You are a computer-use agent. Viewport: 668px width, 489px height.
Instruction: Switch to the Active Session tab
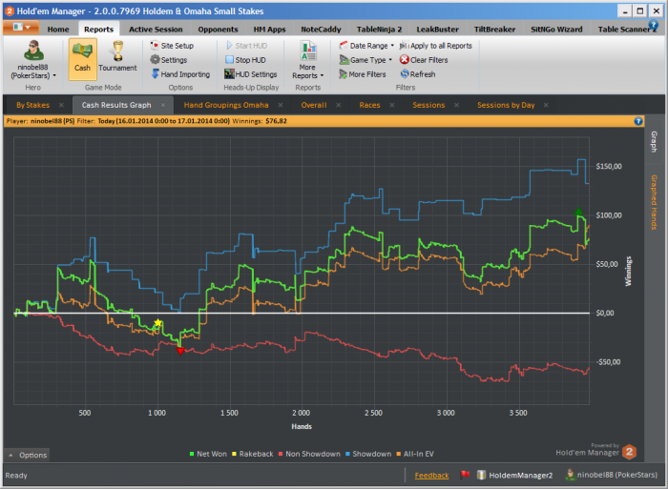pyautogui.click(x=156, y=30)
